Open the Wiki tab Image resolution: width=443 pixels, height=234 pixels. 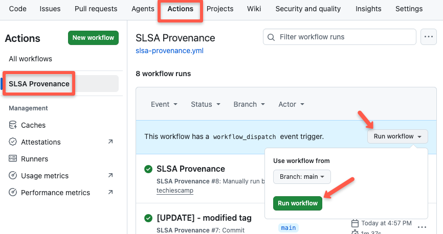click(x=254, y=9)
